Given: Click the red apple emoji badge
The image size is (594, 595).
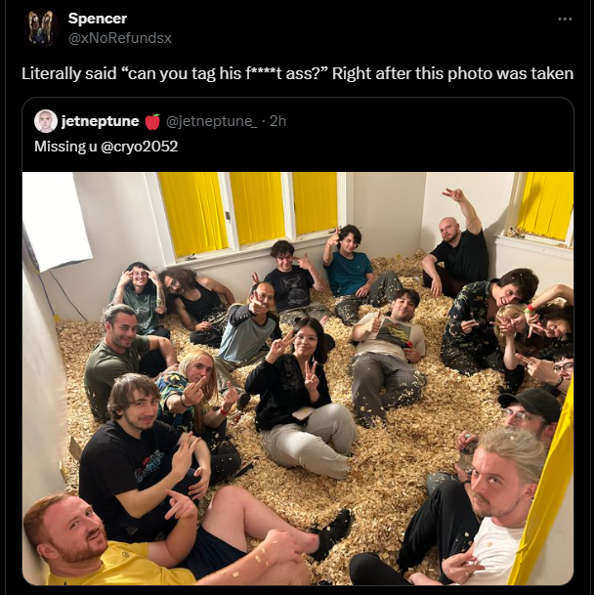Looking at the screenshot, I should 152,121.
